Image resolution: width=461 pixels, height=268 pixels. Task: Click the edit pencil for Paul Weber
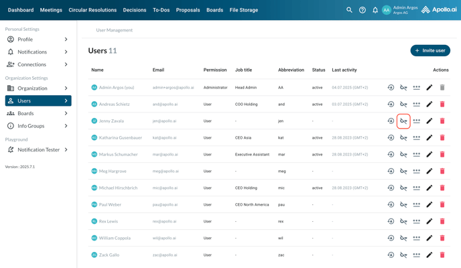430,205
